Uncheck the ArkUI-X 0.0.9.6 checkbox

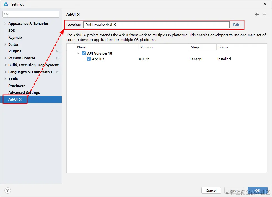pos(89,59)
